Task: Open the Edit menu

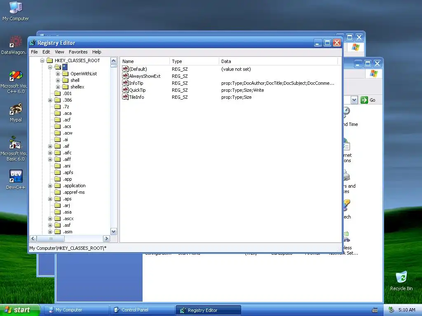Action: tap(46, 52)
